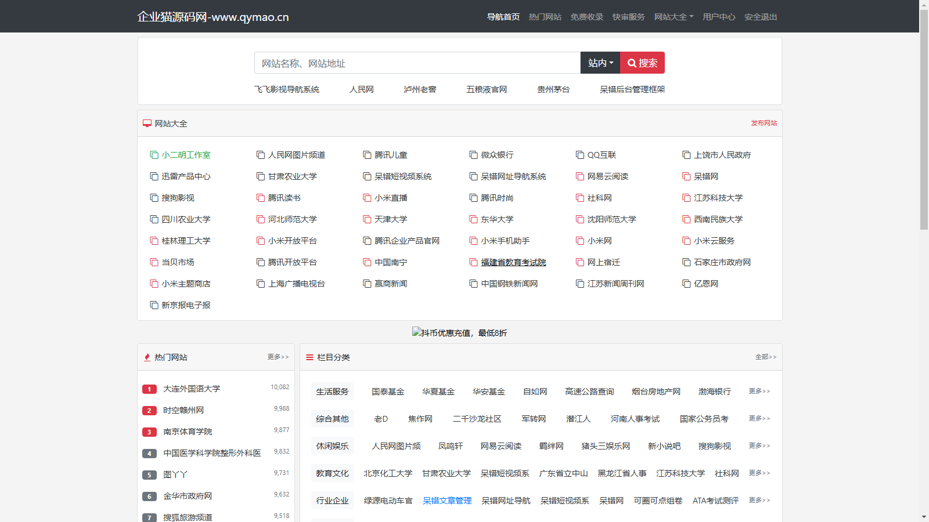Go to 导航首页 in top navigation

[503, 17]
